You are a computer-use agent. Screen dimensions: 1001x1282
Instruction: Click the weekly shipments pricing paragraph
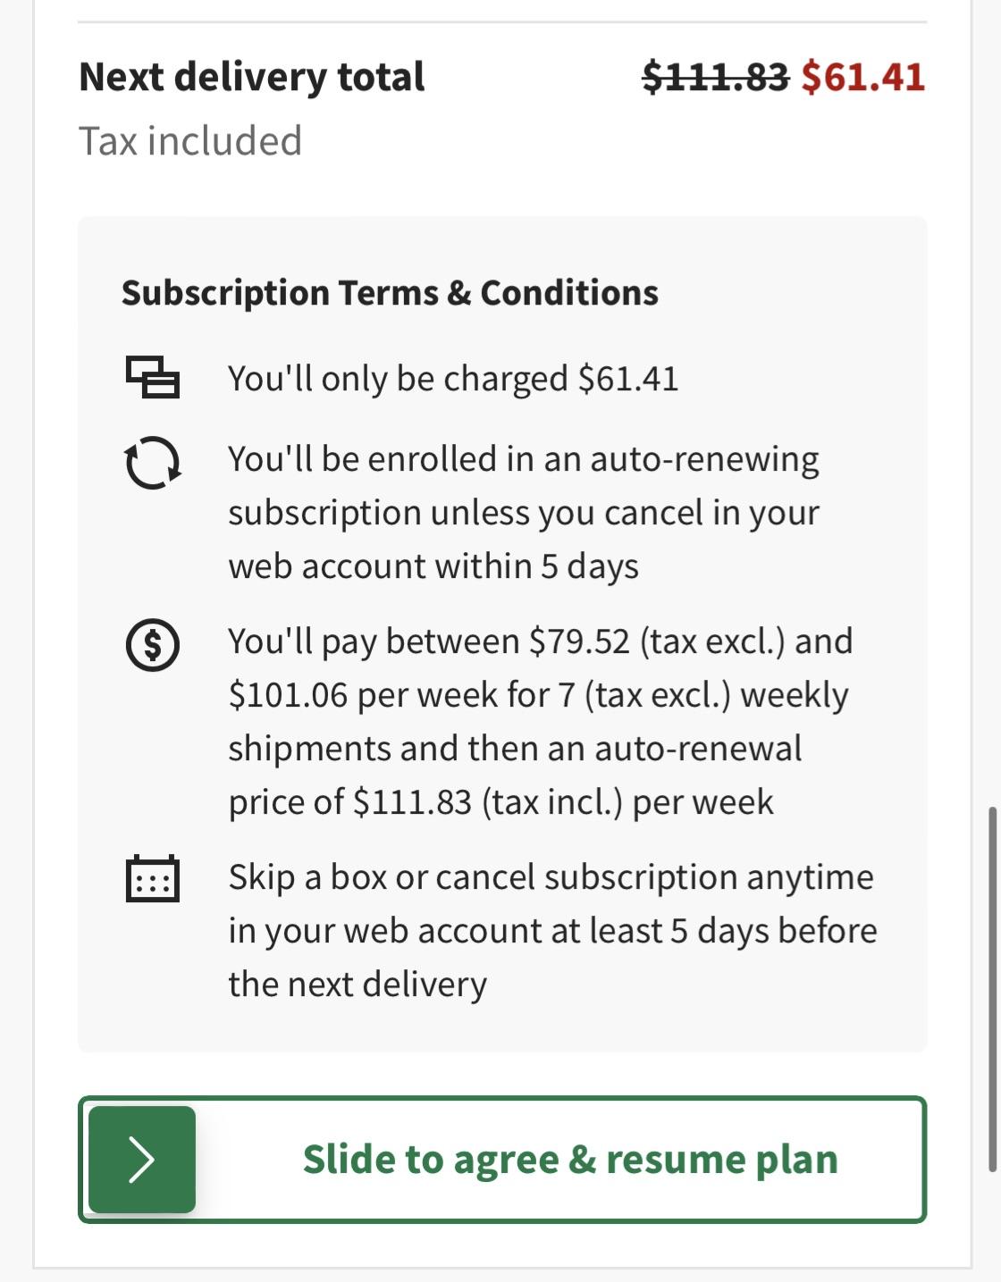point(539,694)
